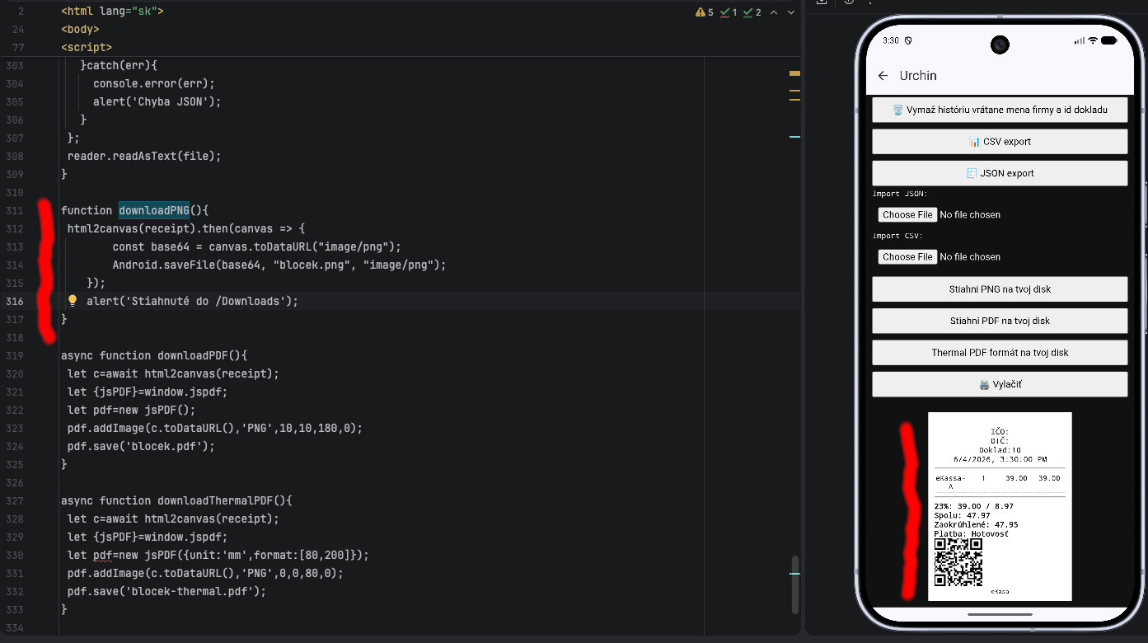
Task: Tap the Platba: Hotovosť line on receipt
Action: 971,533
